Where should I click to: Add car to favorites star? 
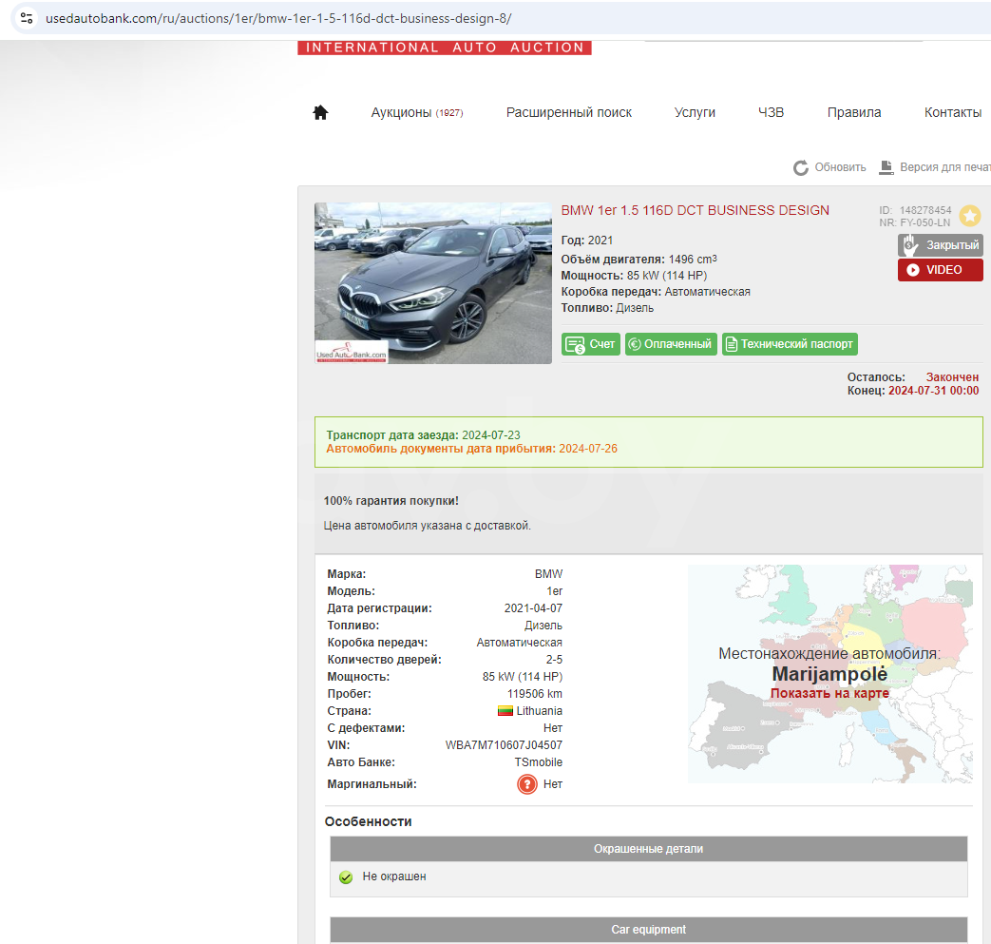[970, 216]
